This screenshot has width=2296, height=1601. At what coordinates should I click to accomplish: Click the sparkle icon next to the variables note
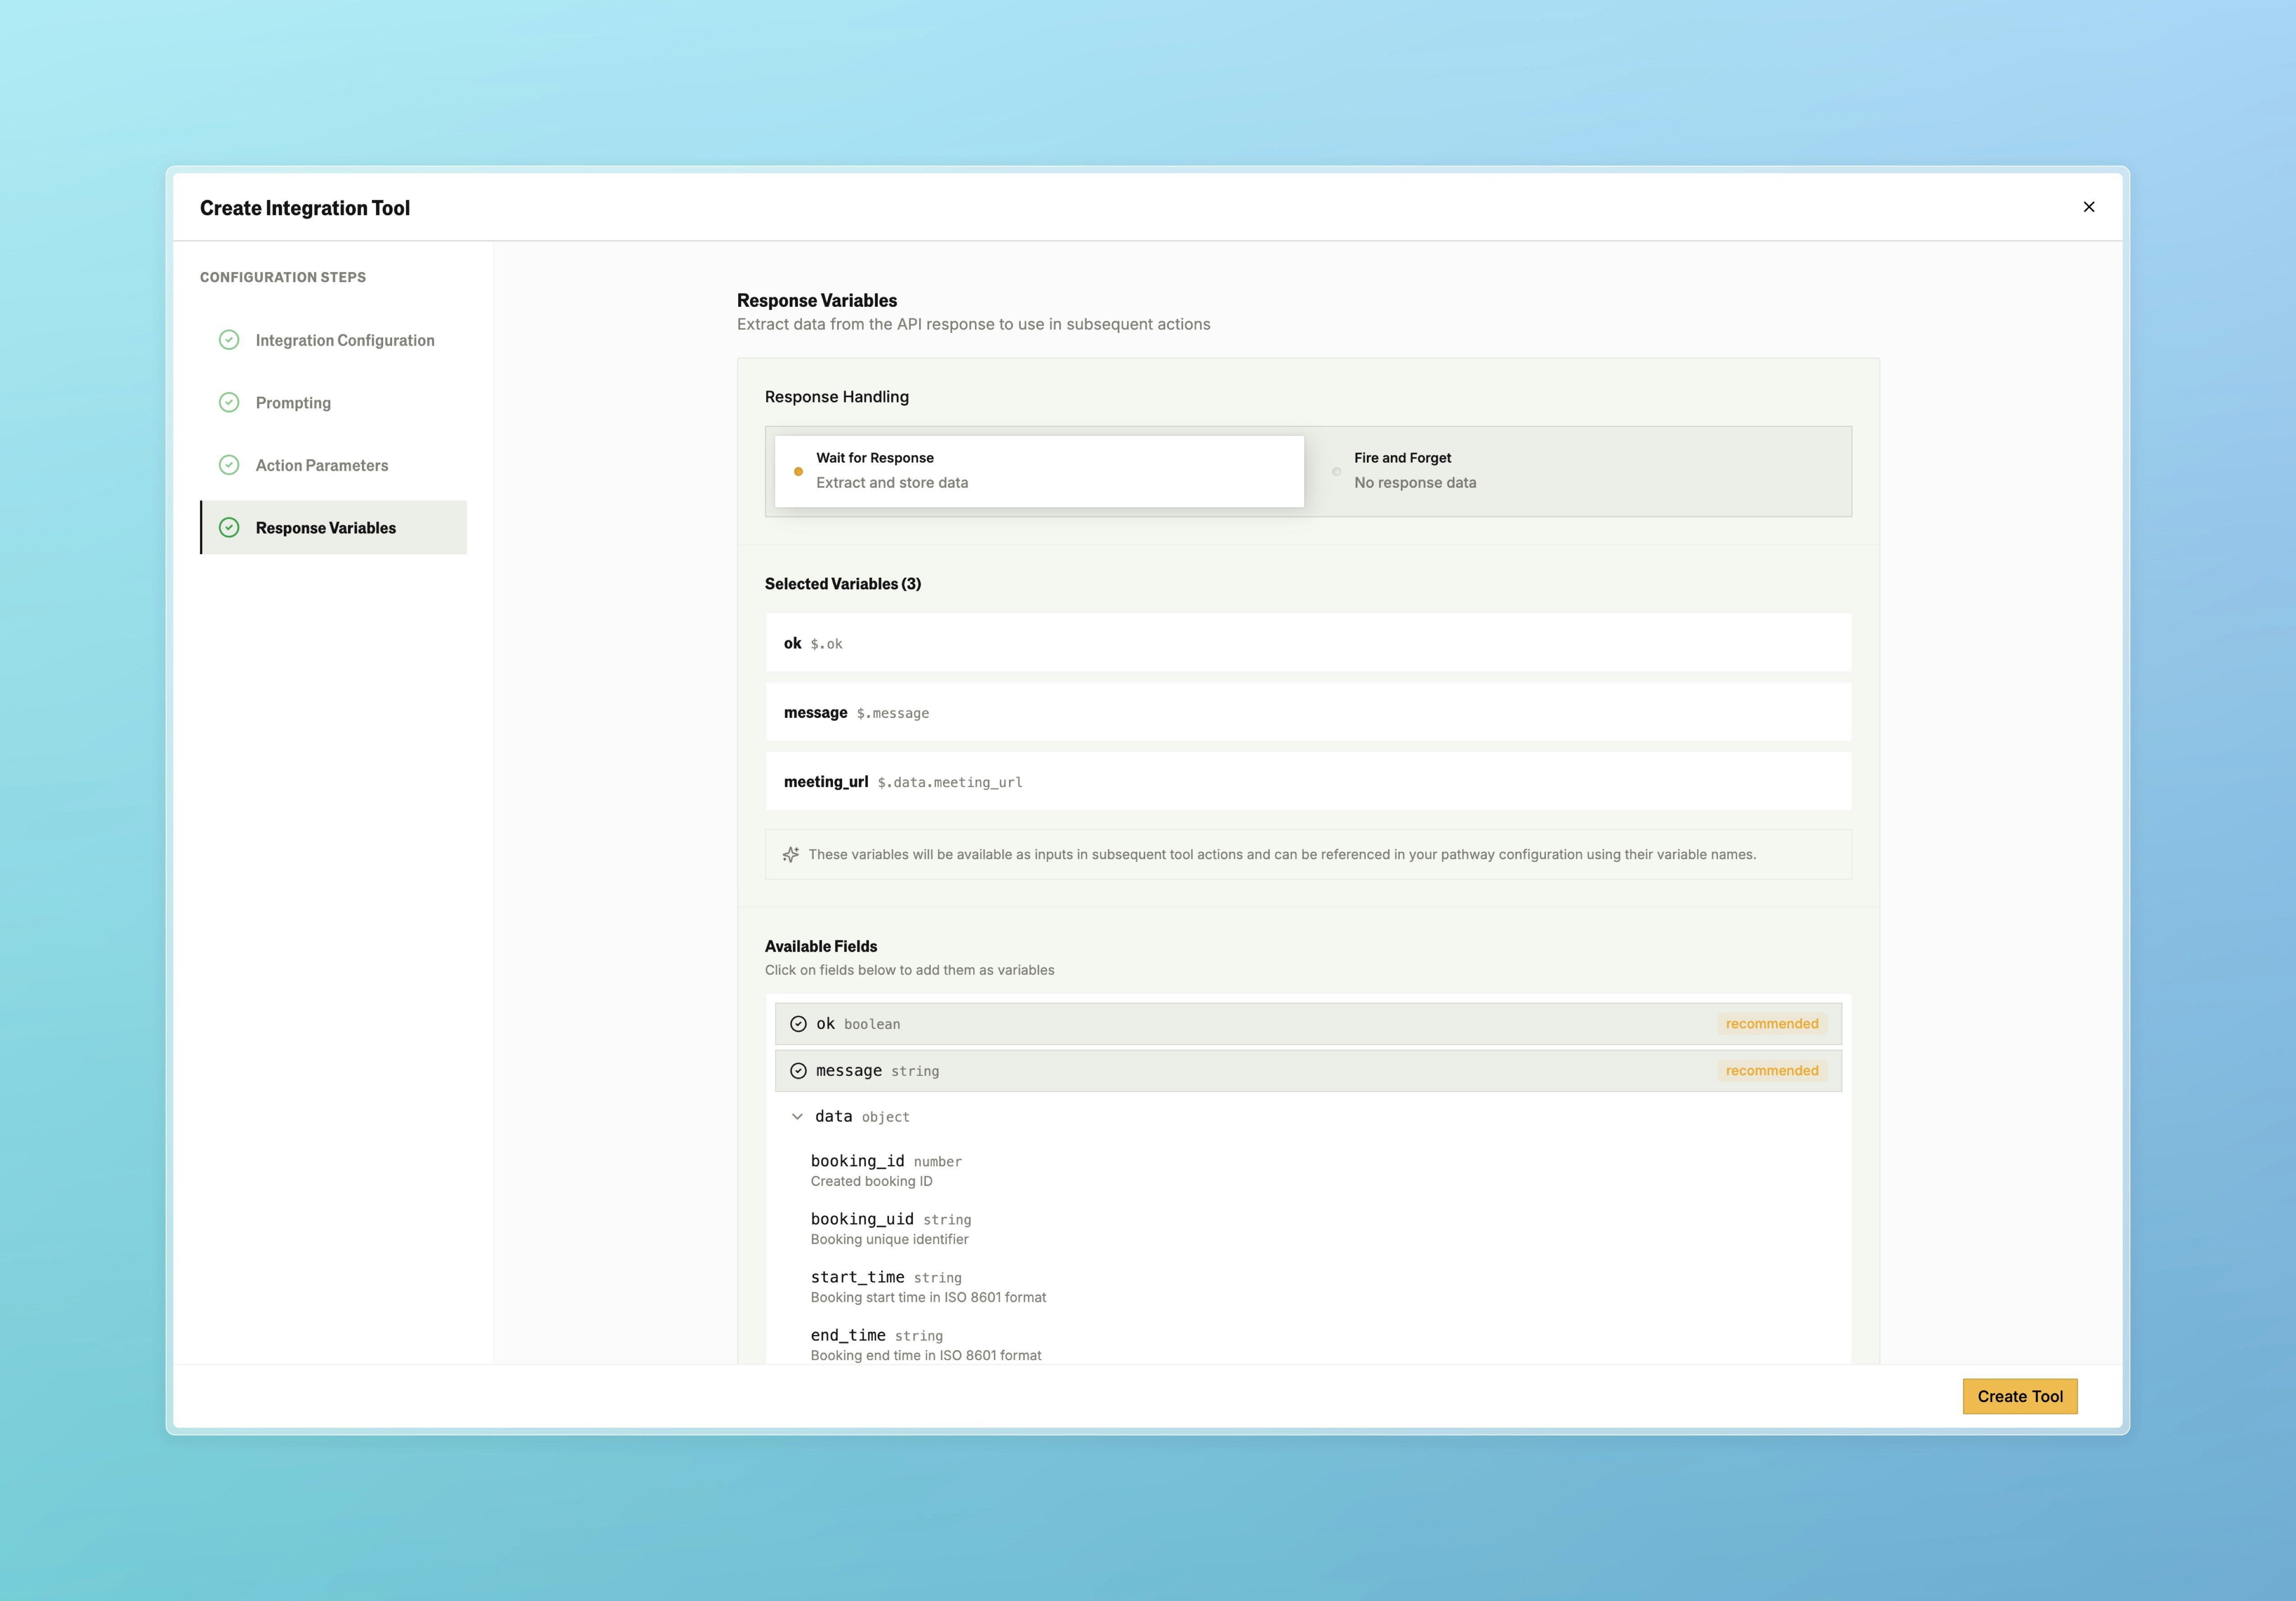[x=790, y=854]
